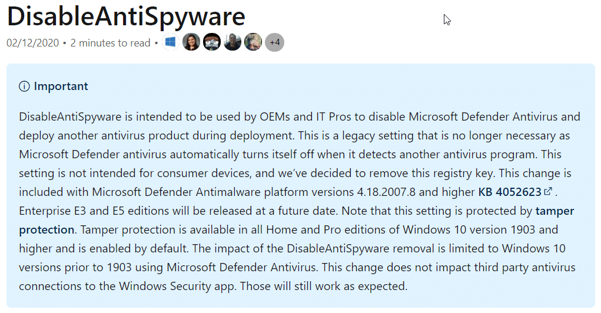
Task: Click the last contributor photo before +4 badge
Action: point(253,42)
